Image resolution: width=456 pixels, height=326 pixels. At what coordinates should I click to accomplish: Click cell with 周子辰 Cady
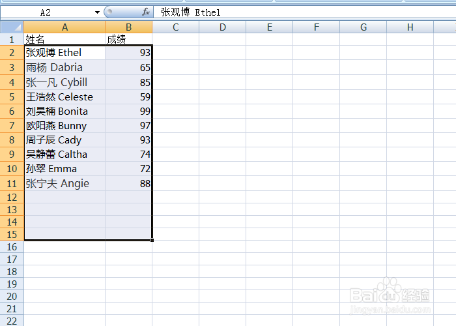[x=64, y=140]
